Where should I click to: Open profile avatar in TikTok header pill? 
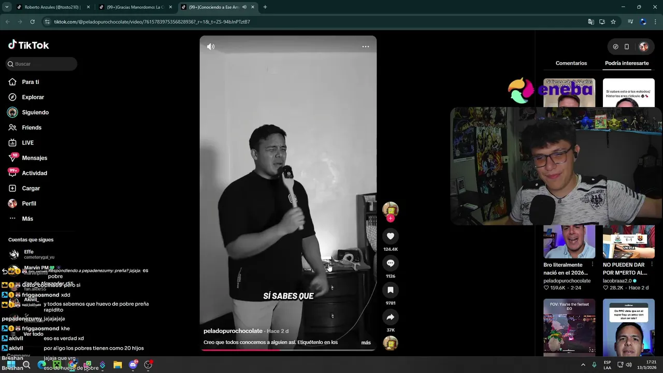pyautogui.click(x=644, y=47)
